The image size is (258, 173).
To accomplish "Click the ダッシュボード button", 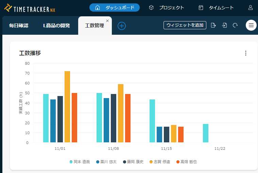I will click(x=115, y=7).
